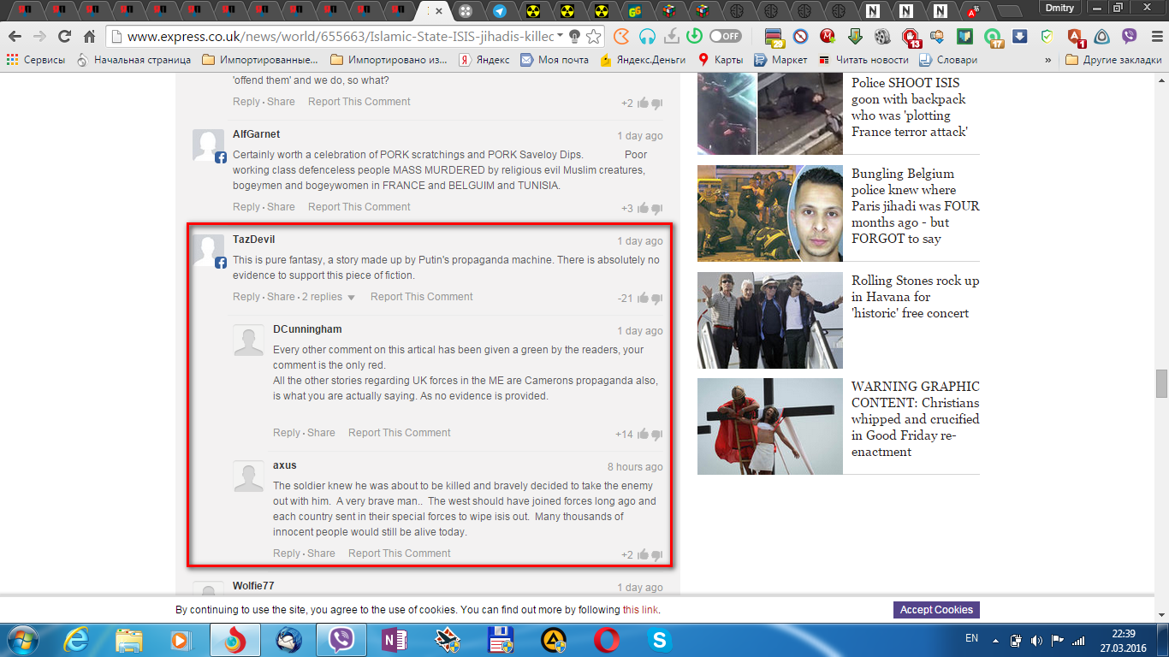Screen dimensions: 1169x657
Task: Open the Импортированные bookmarks folder
Action: pos(259,60)
